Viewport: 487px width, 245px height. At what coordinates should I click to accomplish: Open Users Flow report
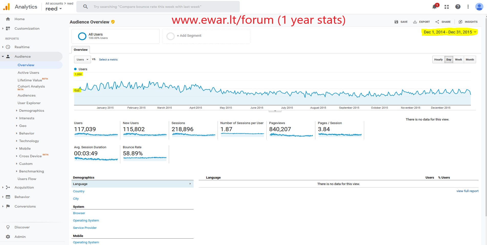(x=27, y=179)
